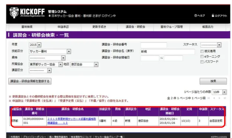Expand the 年度 2015 dropdown
Viewport: 232px width, 138px height.
[39, 45]
